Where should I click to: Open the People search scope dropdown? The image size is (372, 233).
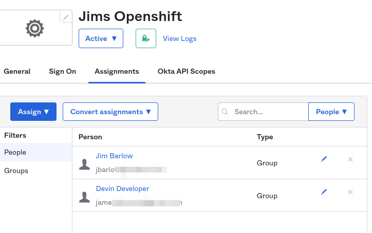click(331, 112)
